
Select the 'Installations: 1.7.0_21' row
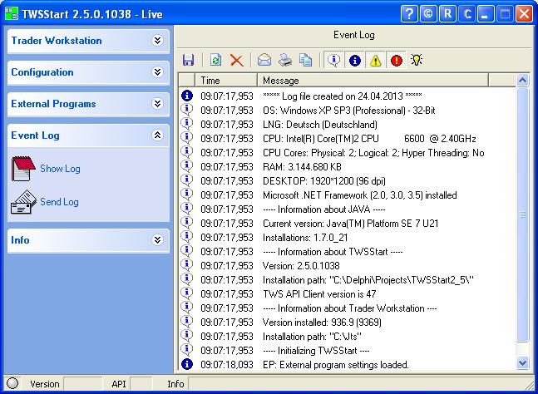point(347,237)
